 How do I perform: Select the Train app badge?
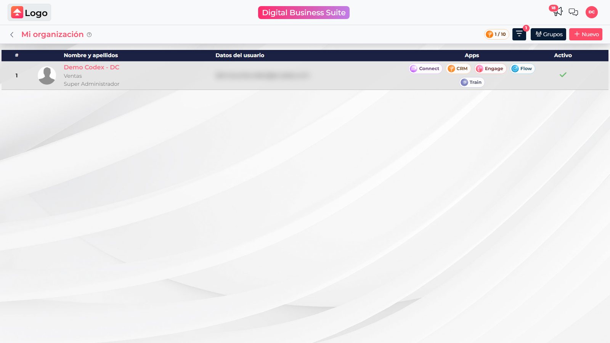pyautogui.click(x=472, y=82)
